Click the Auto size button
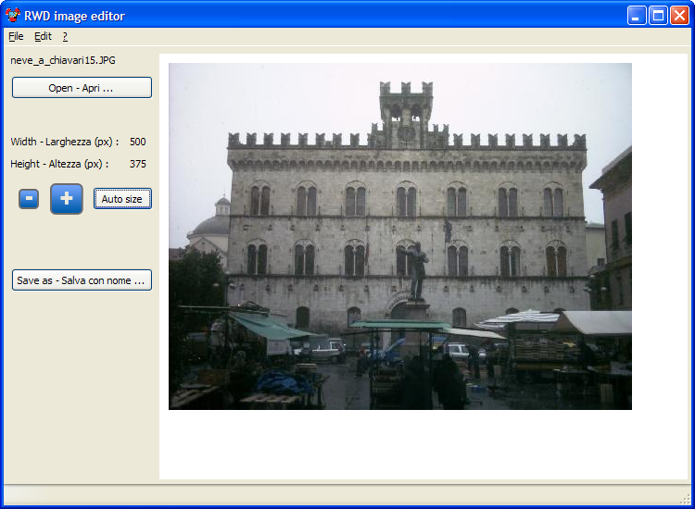695x509 pixels. [x=122, y=199]
